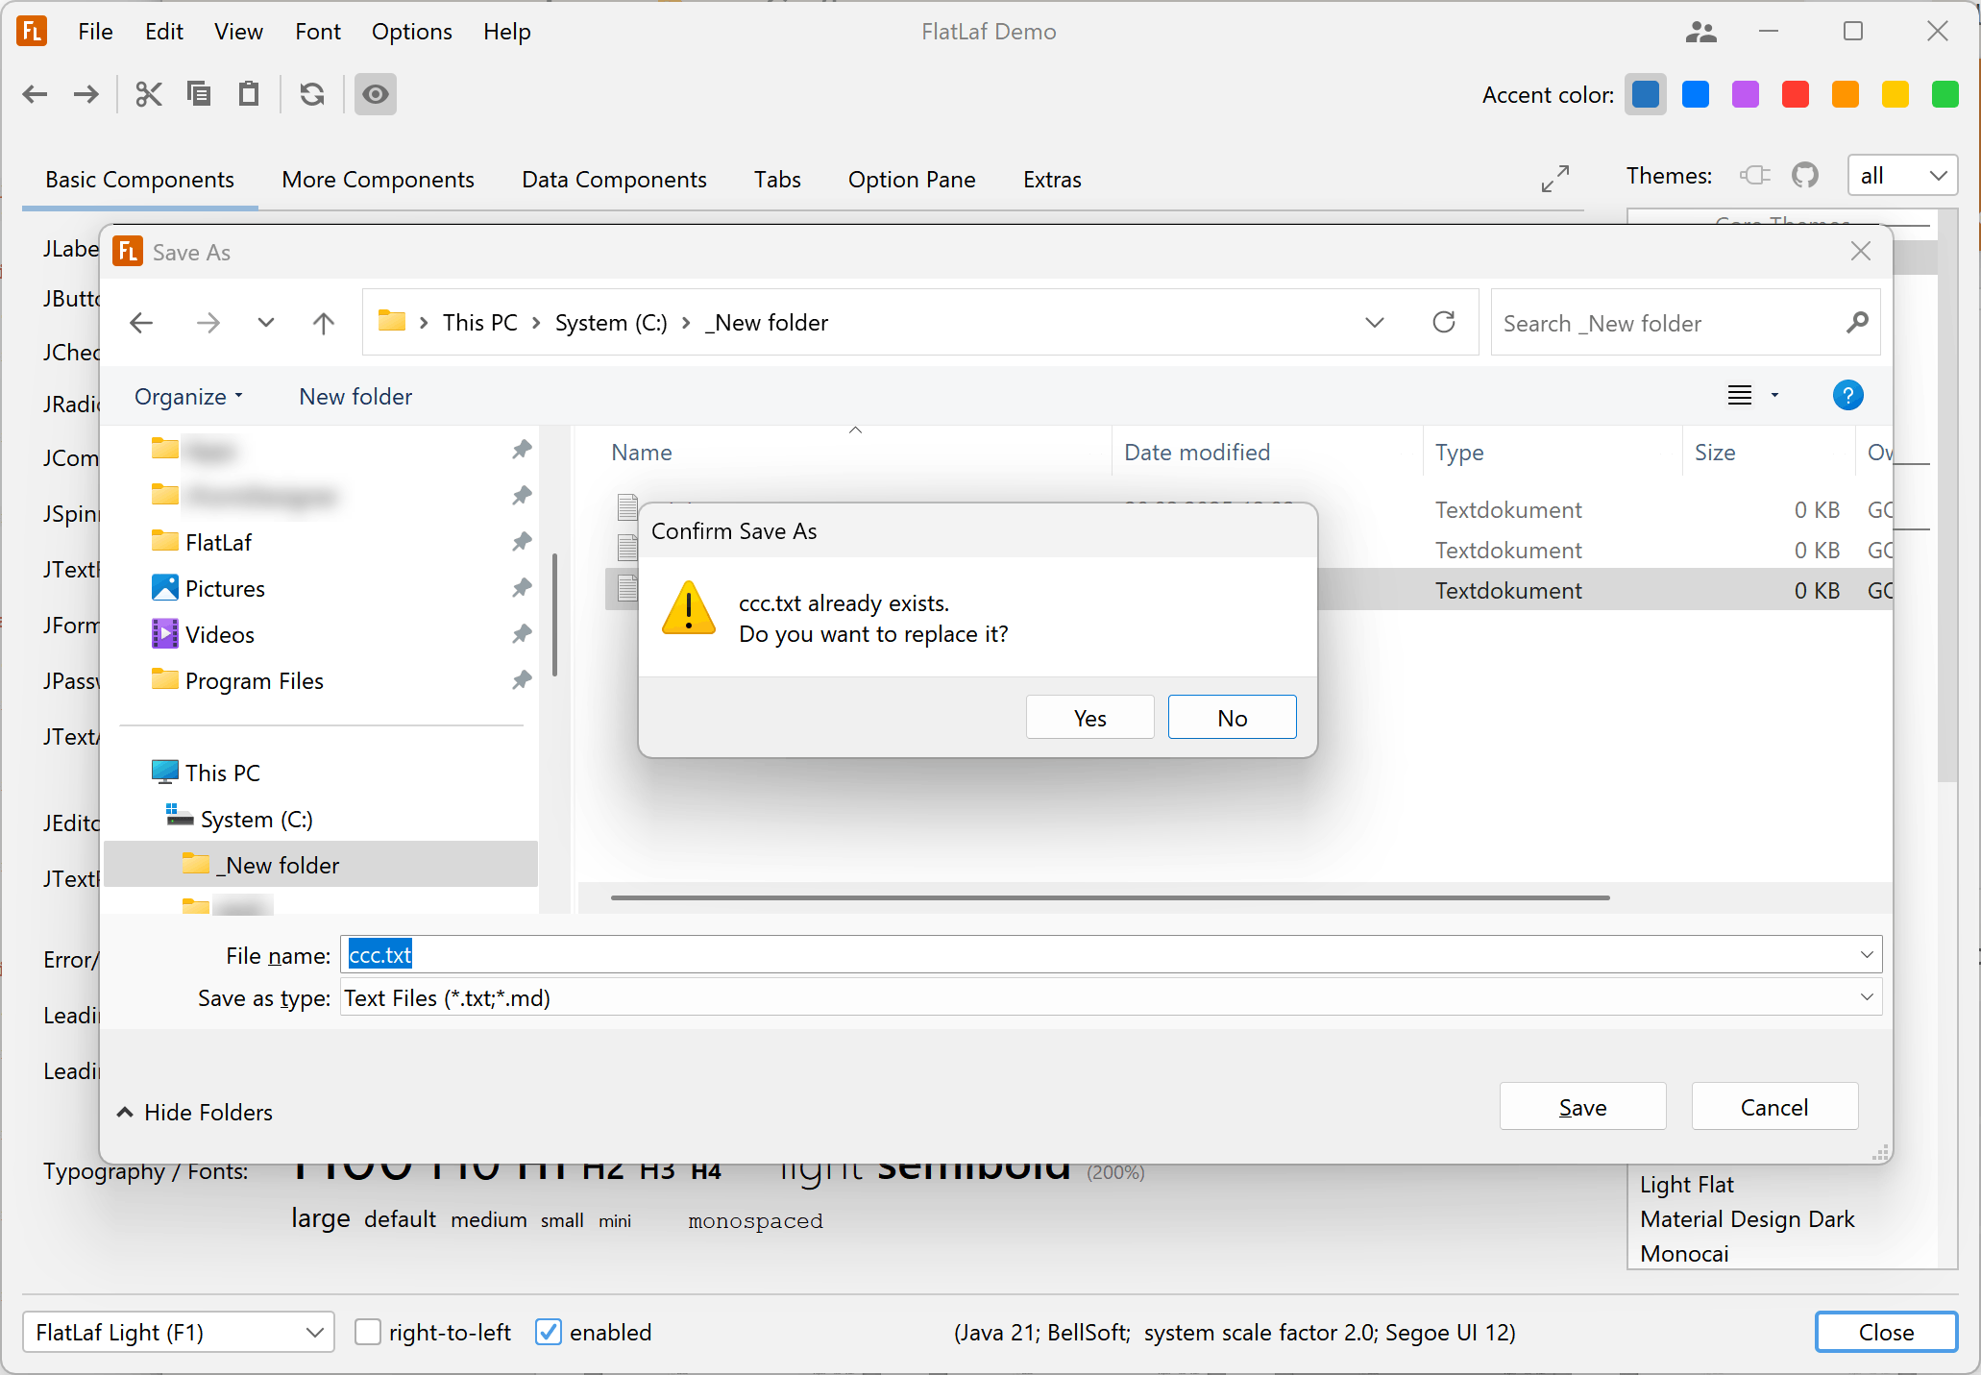The image size is (1981, 1375).
Task: Open the Save As help icon
Action: tap(1847, 395)
